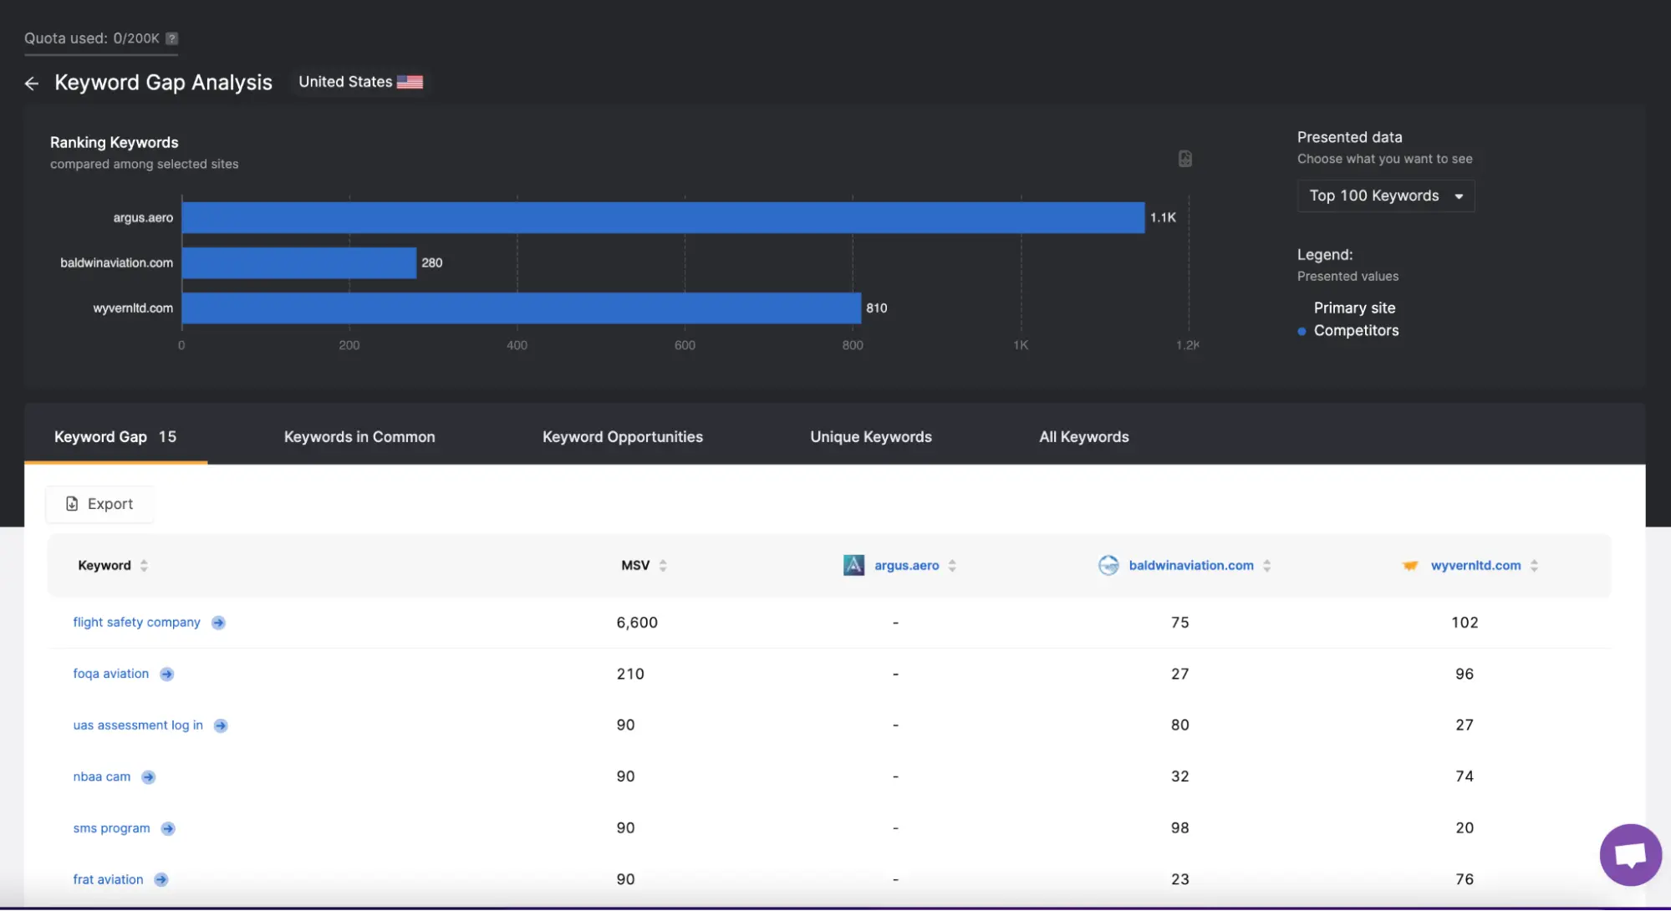Open the baldwinaviation.com column link
The width and height of the screenshot is (1671, 911).
point(1190,566)
